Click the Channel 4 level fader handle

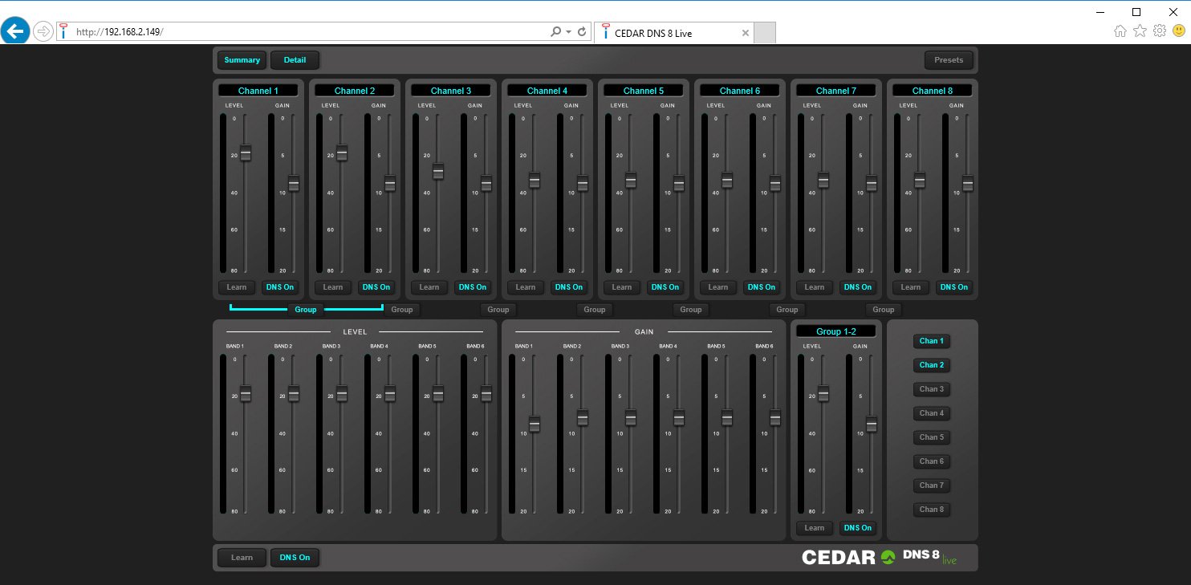coord(535,181)
